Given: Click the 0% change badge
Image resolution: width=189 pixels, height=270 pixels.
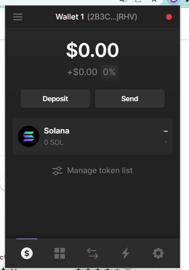Looking at the screenshot, I should 109,72.
